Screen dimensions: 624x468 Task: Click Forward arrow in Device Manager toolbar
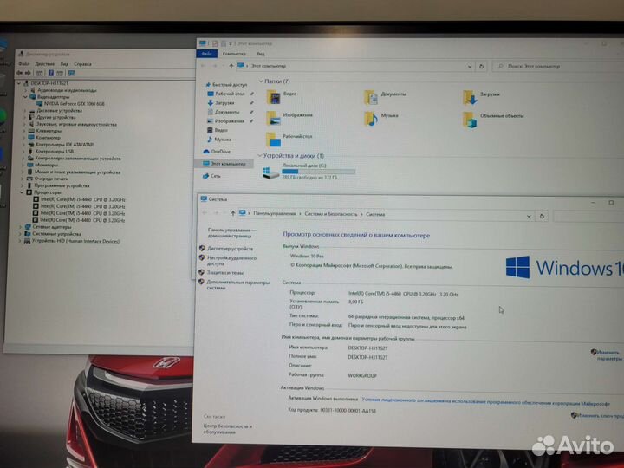(x=28, y=73)
